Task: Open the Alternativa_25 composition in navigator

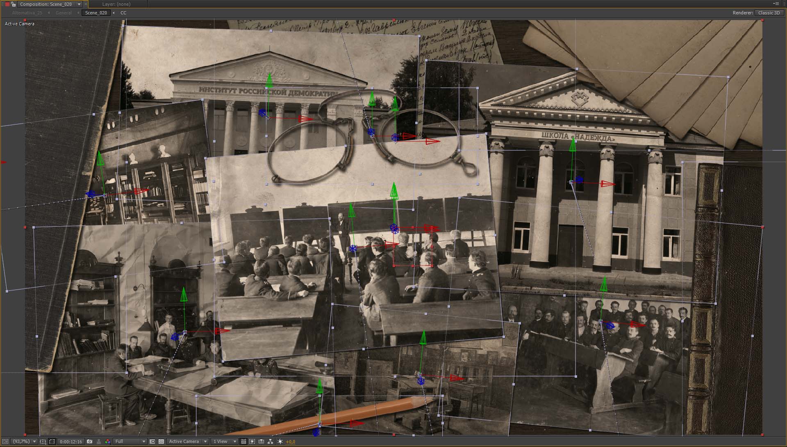Action: [x=27, y=13]
